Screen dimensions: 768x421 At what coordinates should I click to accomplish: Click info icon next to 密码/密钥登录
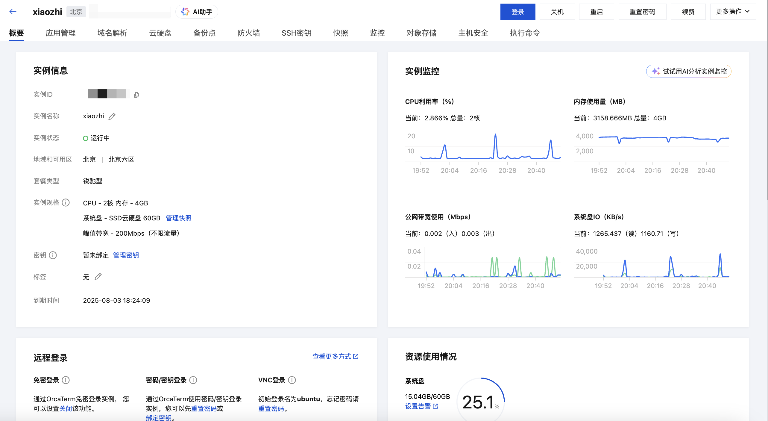click(193, 380)
